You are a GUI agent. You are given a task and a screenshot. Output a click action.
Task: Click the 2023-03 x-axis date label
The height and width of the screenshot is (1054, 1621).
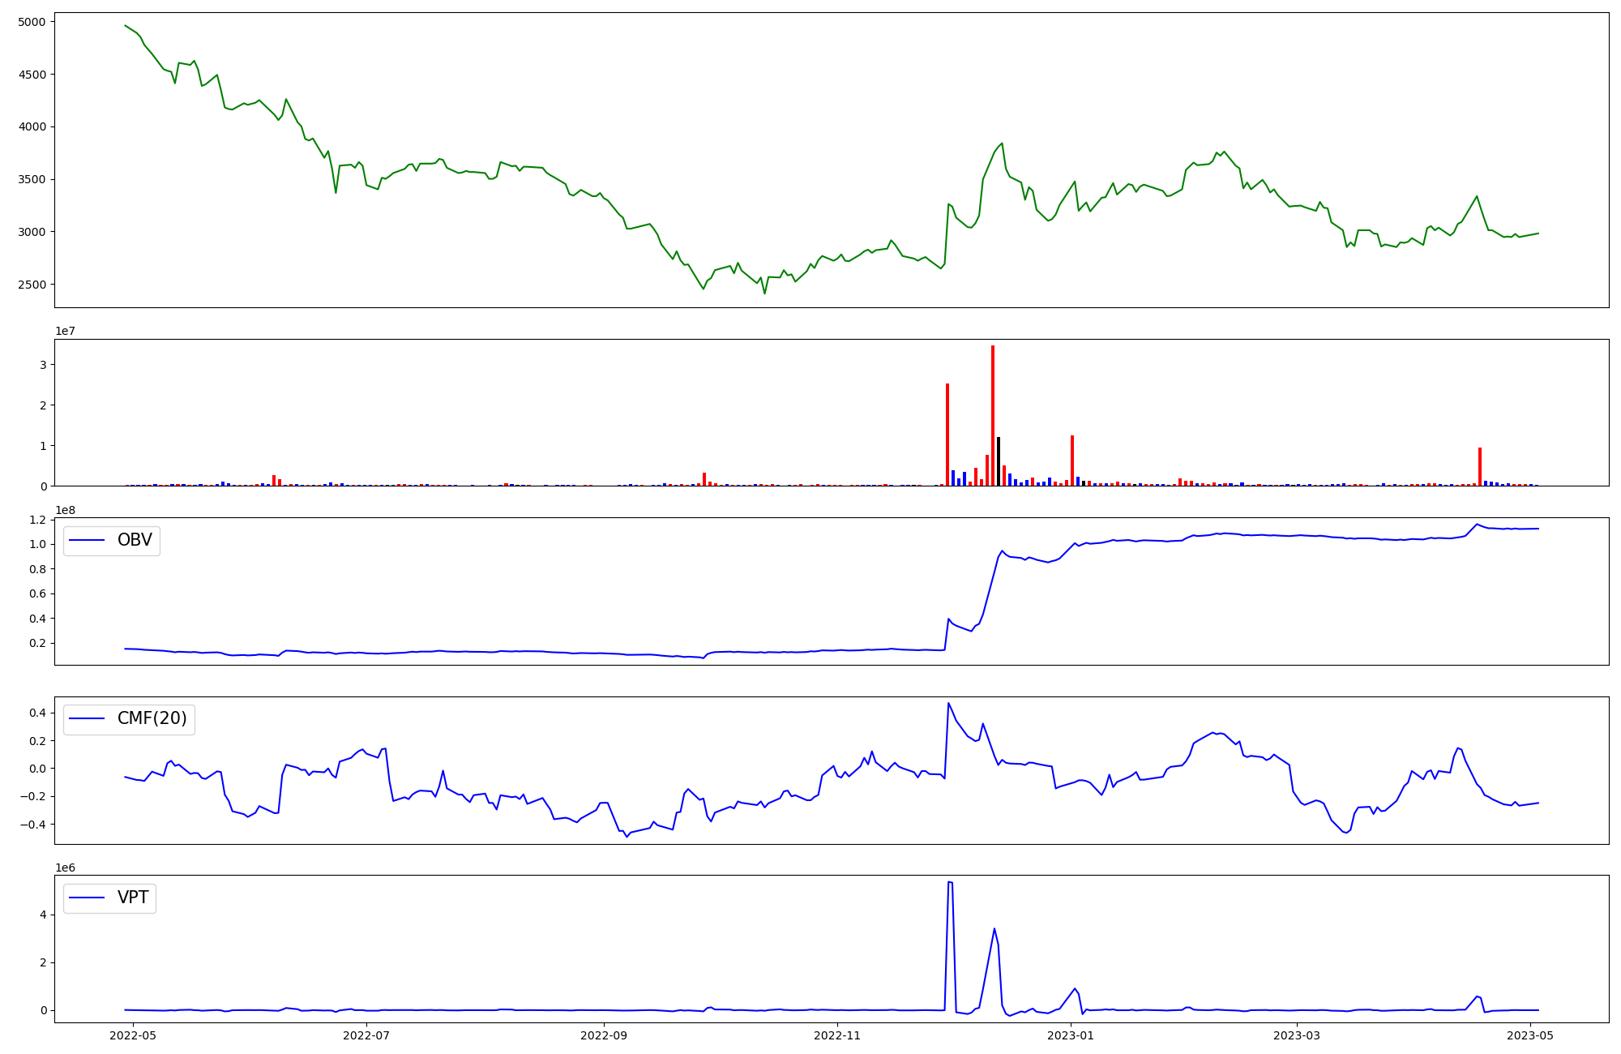pyautogui.click(x=1297, y=1035)
